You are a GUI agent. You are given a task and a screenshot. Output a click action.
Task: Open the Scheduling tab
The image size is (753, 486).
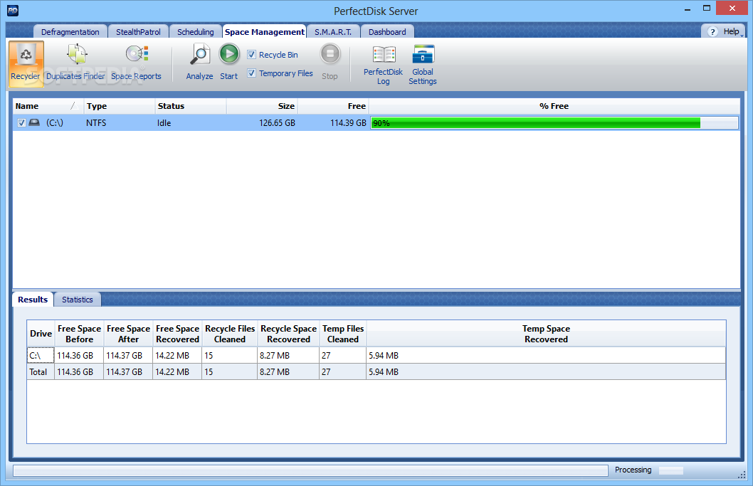tap(196, 32)
